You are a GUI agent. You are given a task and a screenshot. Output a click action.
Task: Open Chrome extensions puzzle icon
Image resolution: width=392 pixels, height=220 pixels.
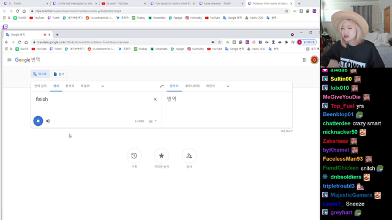[286, 42]
